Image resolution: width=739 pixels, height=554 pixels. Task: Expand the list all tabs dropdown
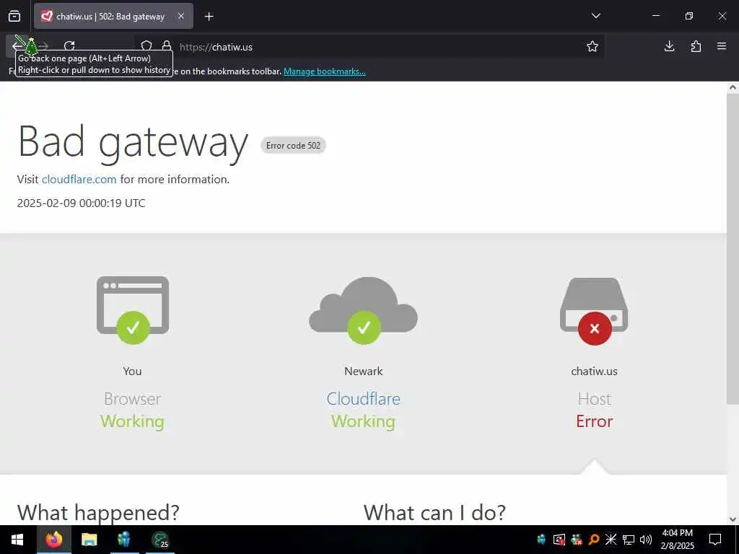(x=595, y=16)
